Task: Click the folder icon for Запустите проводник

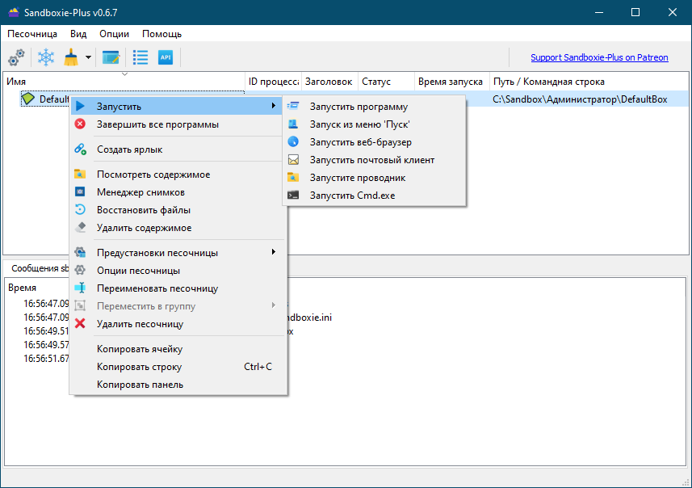Action: [x=293, y=178]
